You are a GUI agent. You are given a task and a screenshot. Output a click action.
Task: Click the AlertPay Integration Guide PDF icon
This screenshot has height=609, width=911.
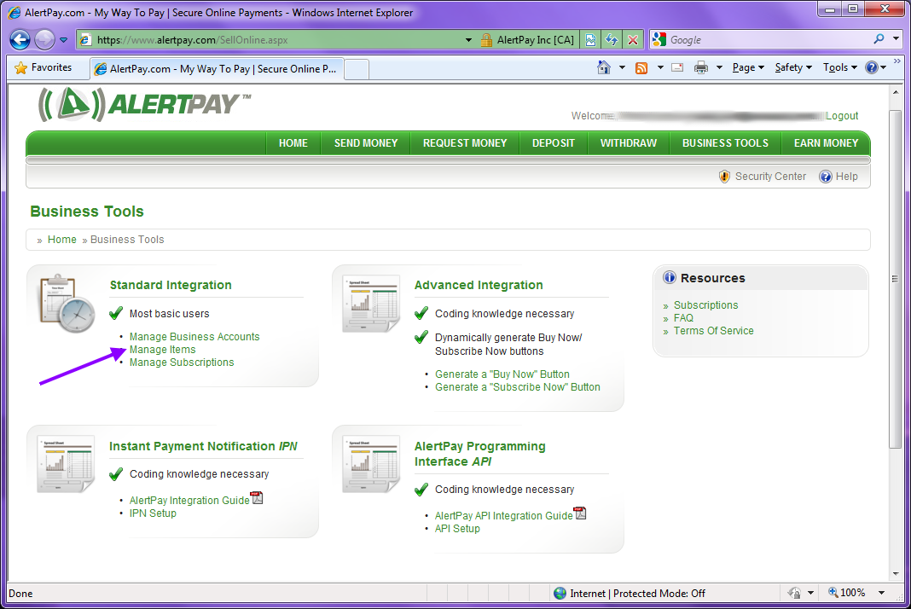coord(257,498)
